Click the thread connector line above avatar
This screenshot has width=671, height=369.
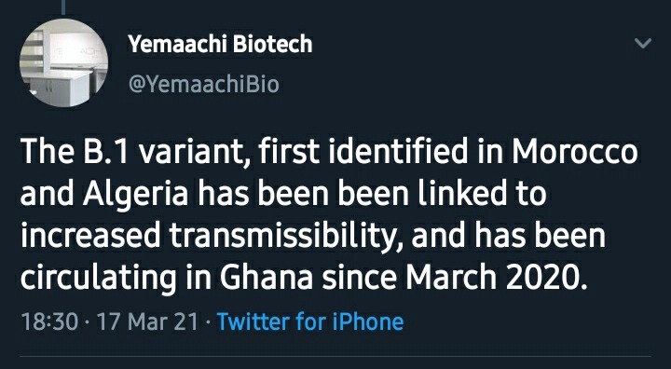point(63,7)
